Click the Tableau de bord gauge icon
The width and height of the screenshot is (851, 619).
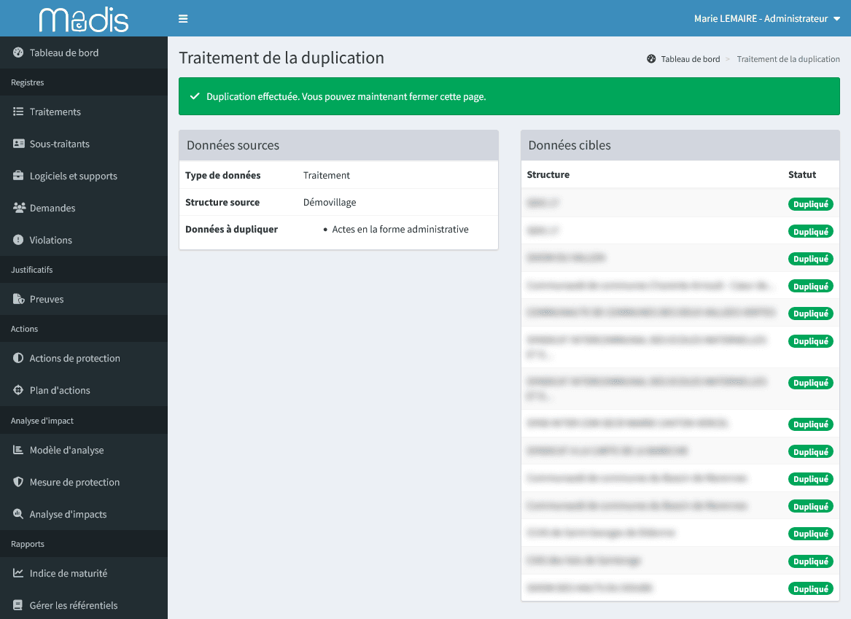(x=18, y=52)
